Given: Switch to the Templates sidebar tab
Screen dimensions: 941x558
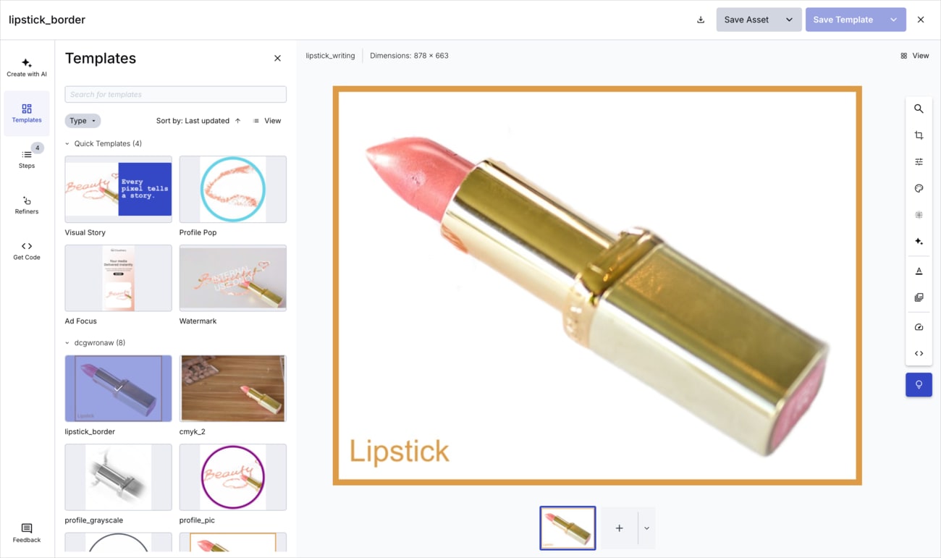Looking at the screenshot, I should pyautogui.click(x=27, y=114).
